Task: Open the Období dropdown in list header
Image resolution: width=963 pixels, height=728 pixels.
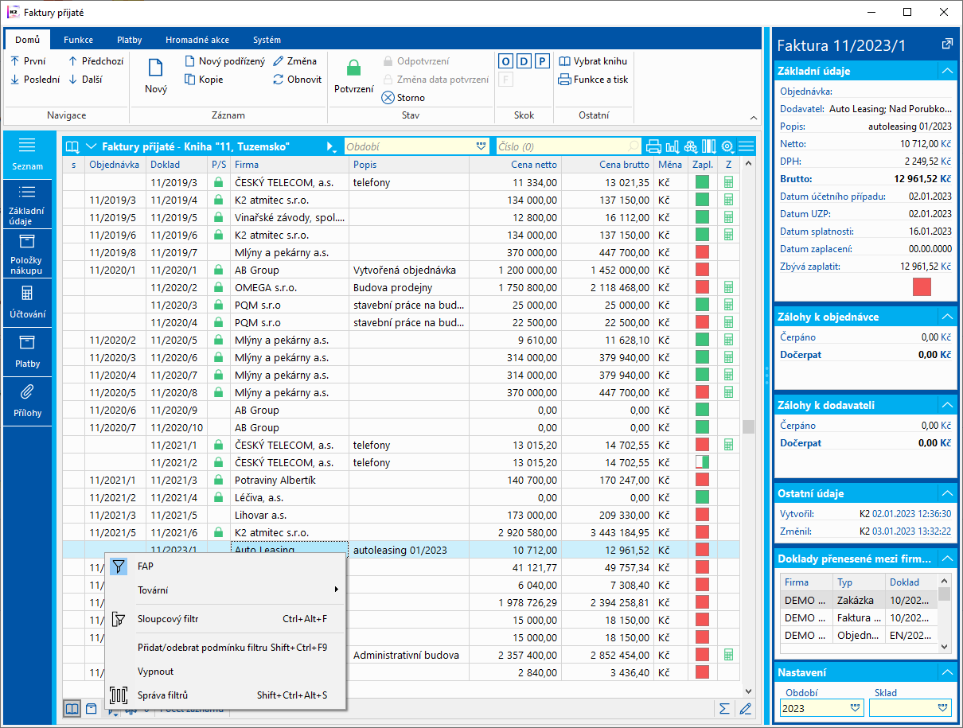Action: (481, 146)
